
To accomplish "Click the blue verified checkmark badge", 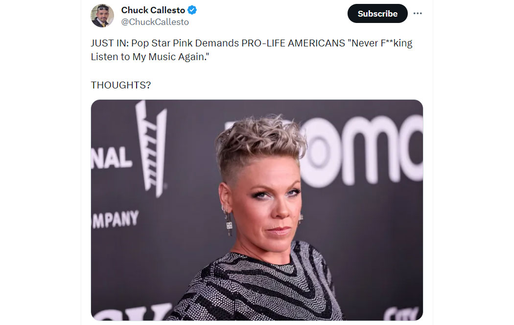I will click(x=192, y=10).
